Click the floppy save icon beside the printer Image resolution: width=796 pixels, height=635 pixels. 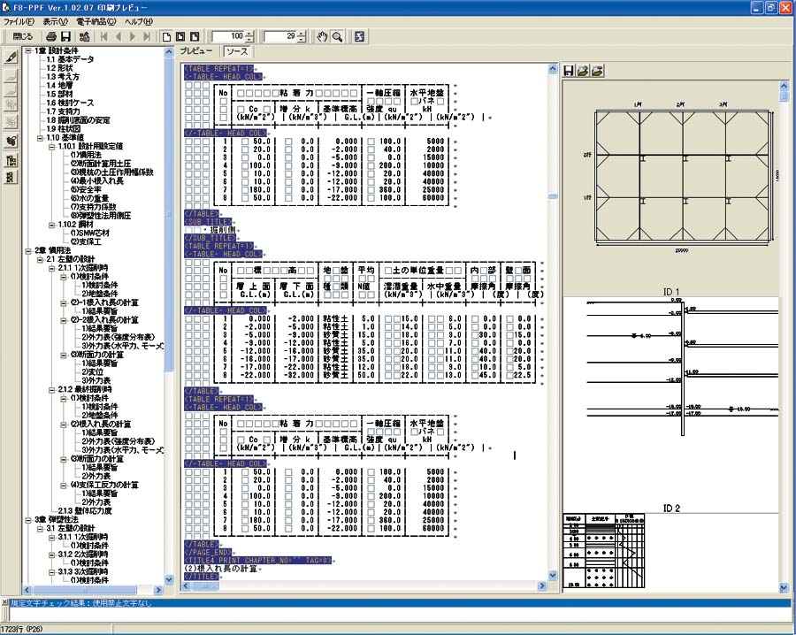65,36
